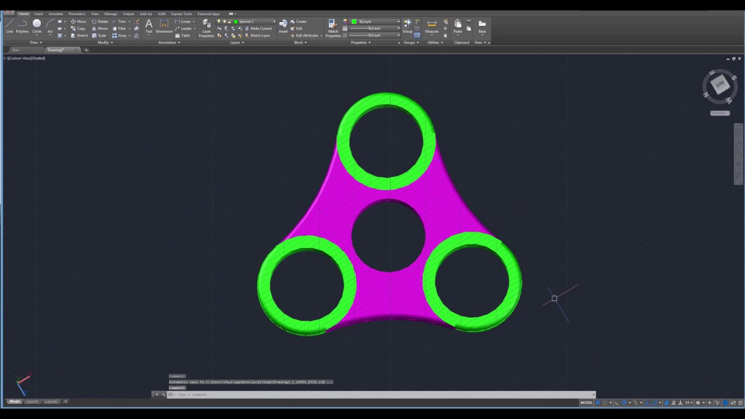Toggle layer freeze sun icon
The width and height of the screenshot is (745, 419).
pos(225,22)
